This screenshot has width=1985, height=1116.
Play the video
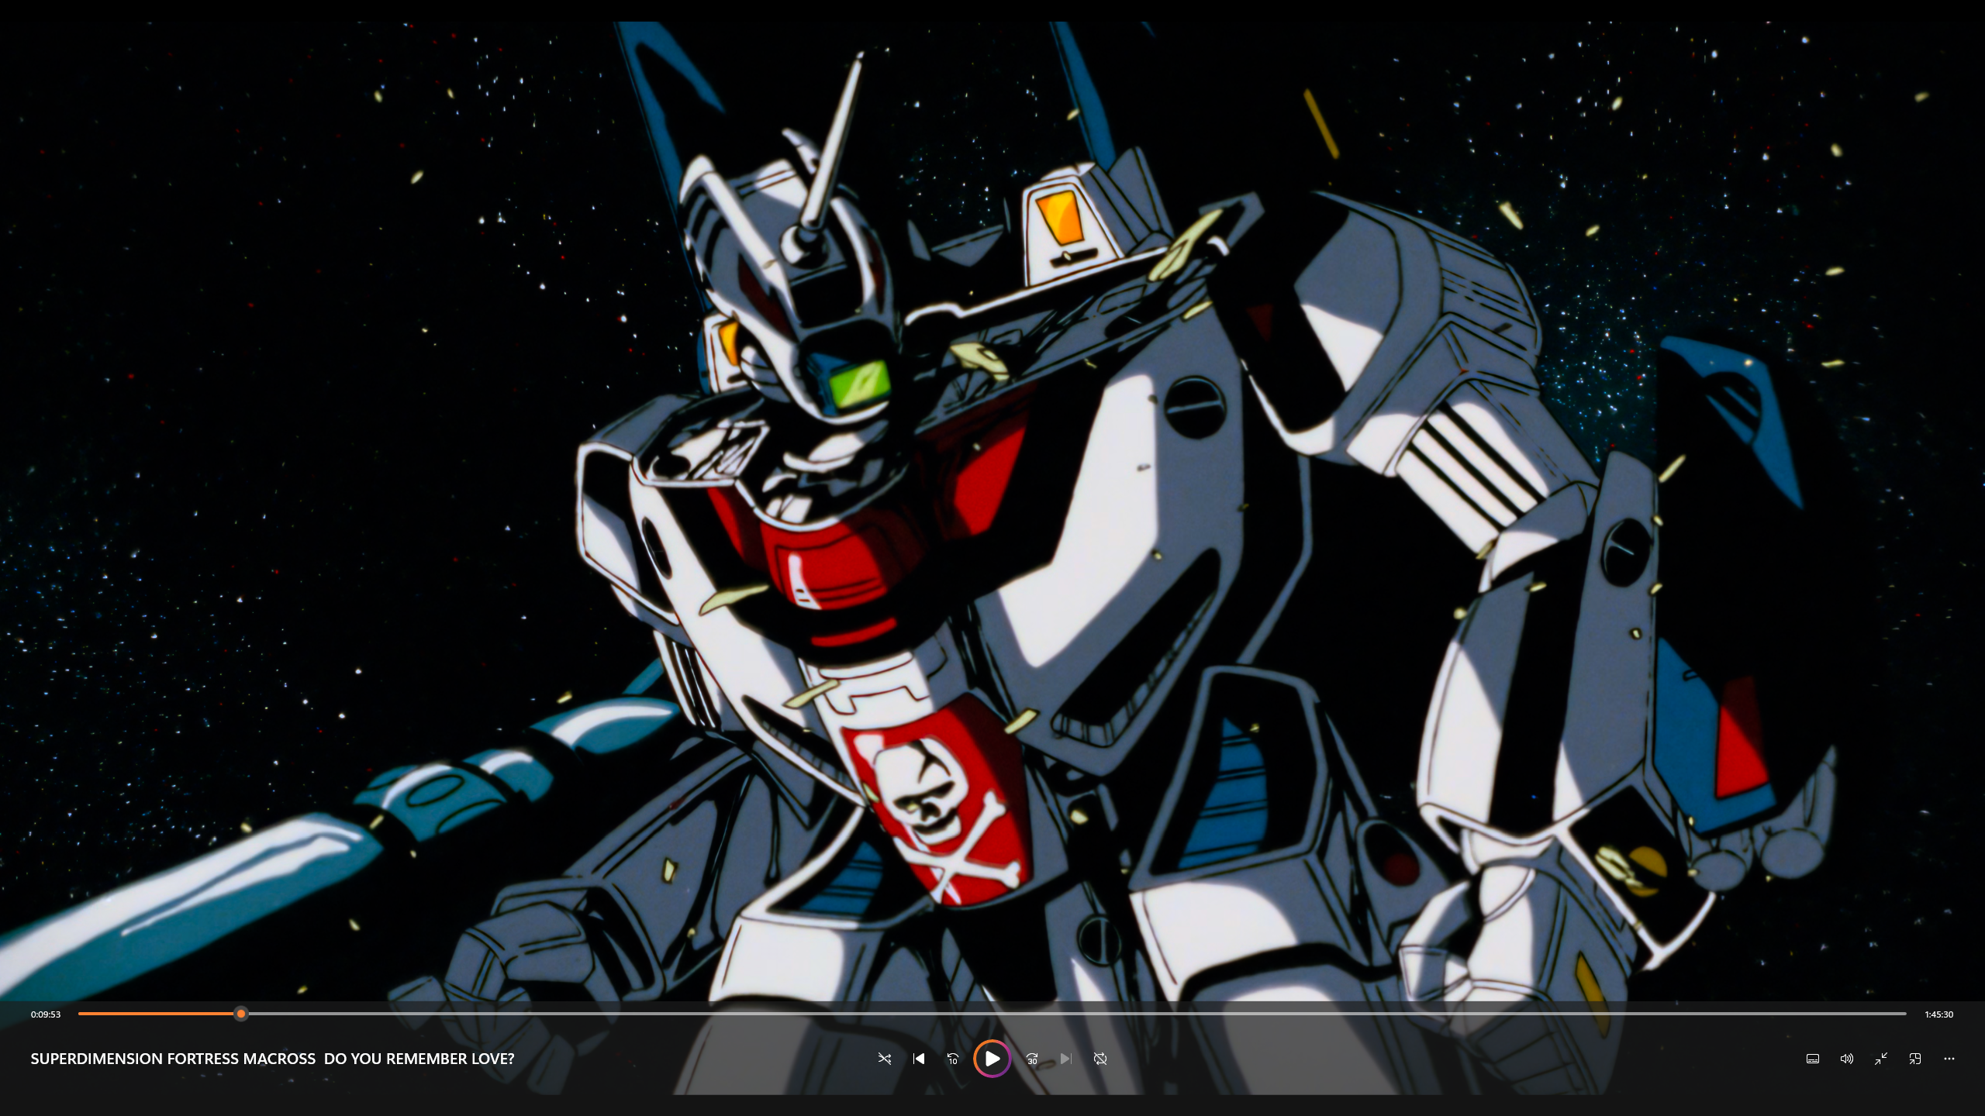[992, 1059]
